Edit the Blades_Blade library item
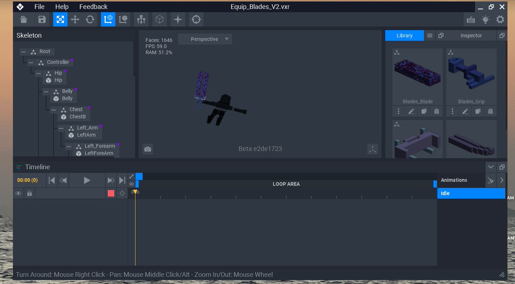Screen dimensions: 515x284 click(411, 111)
